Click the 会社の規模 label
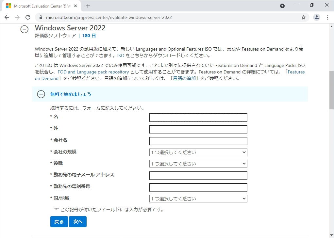 (65, 152)
